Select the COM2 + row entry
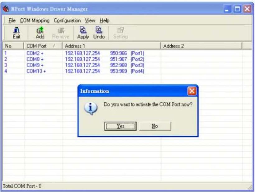Viewport: 255px width, 192px height. pos(35,53)
